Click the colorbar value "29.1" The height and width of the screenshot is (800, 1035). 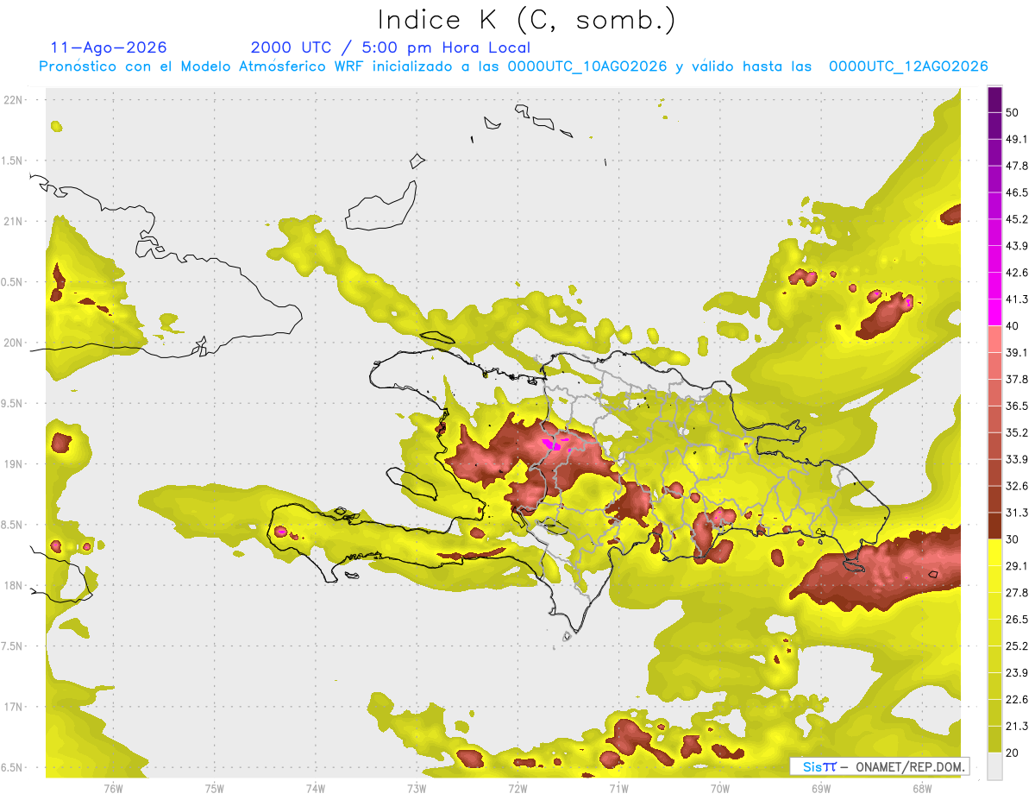tap(1017, 566)
